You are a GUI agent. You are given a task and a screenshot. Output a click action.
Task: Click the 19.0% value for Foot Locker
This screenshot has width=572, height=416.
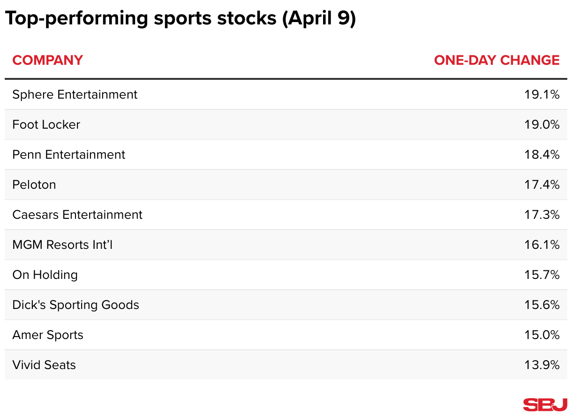tap(542, 124)
